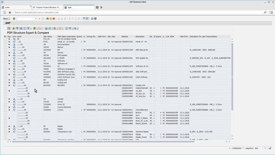Click the favorites star icon
The width and height of the screenshot is (275, 155).
[x=10, y=12]
